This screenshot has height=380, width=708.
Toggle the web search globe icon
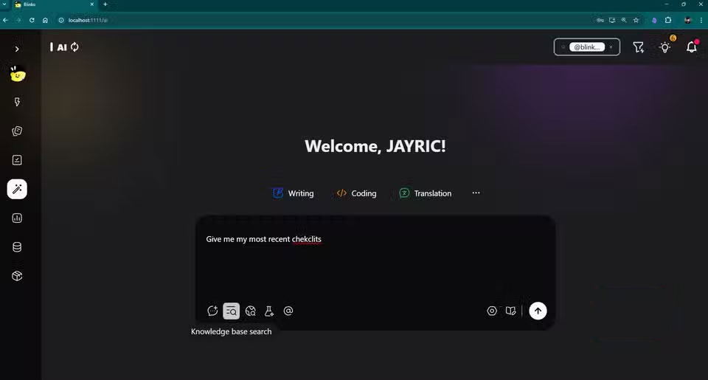click(251, 311)
